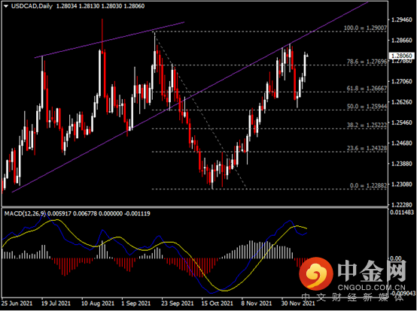The height and width of the screenshot is (311, 417).
Task: Click the 15 Oct 2021 date label
Action: 217,303
